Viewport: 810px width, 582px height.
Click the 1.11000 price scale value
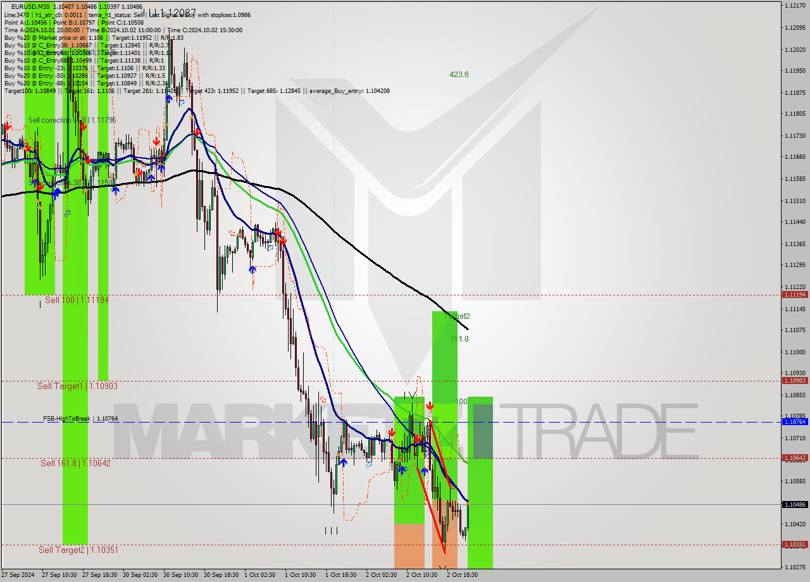(794, 352)
